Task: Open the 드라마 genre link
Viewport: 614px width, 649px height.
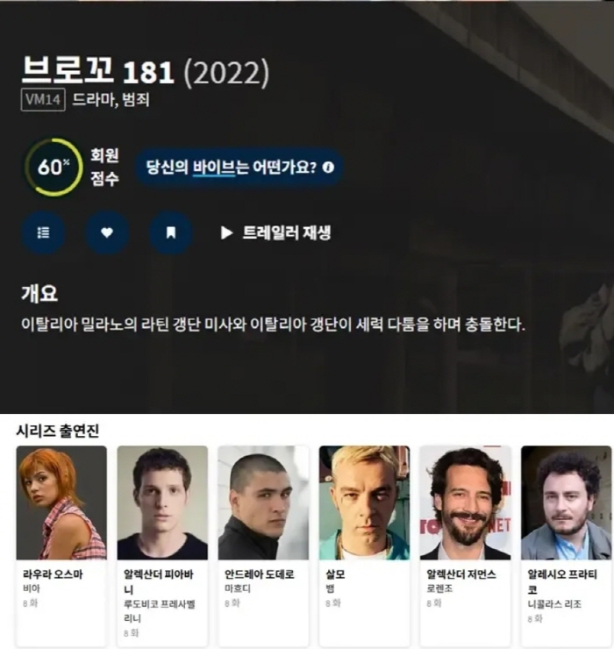Action: 90,100
